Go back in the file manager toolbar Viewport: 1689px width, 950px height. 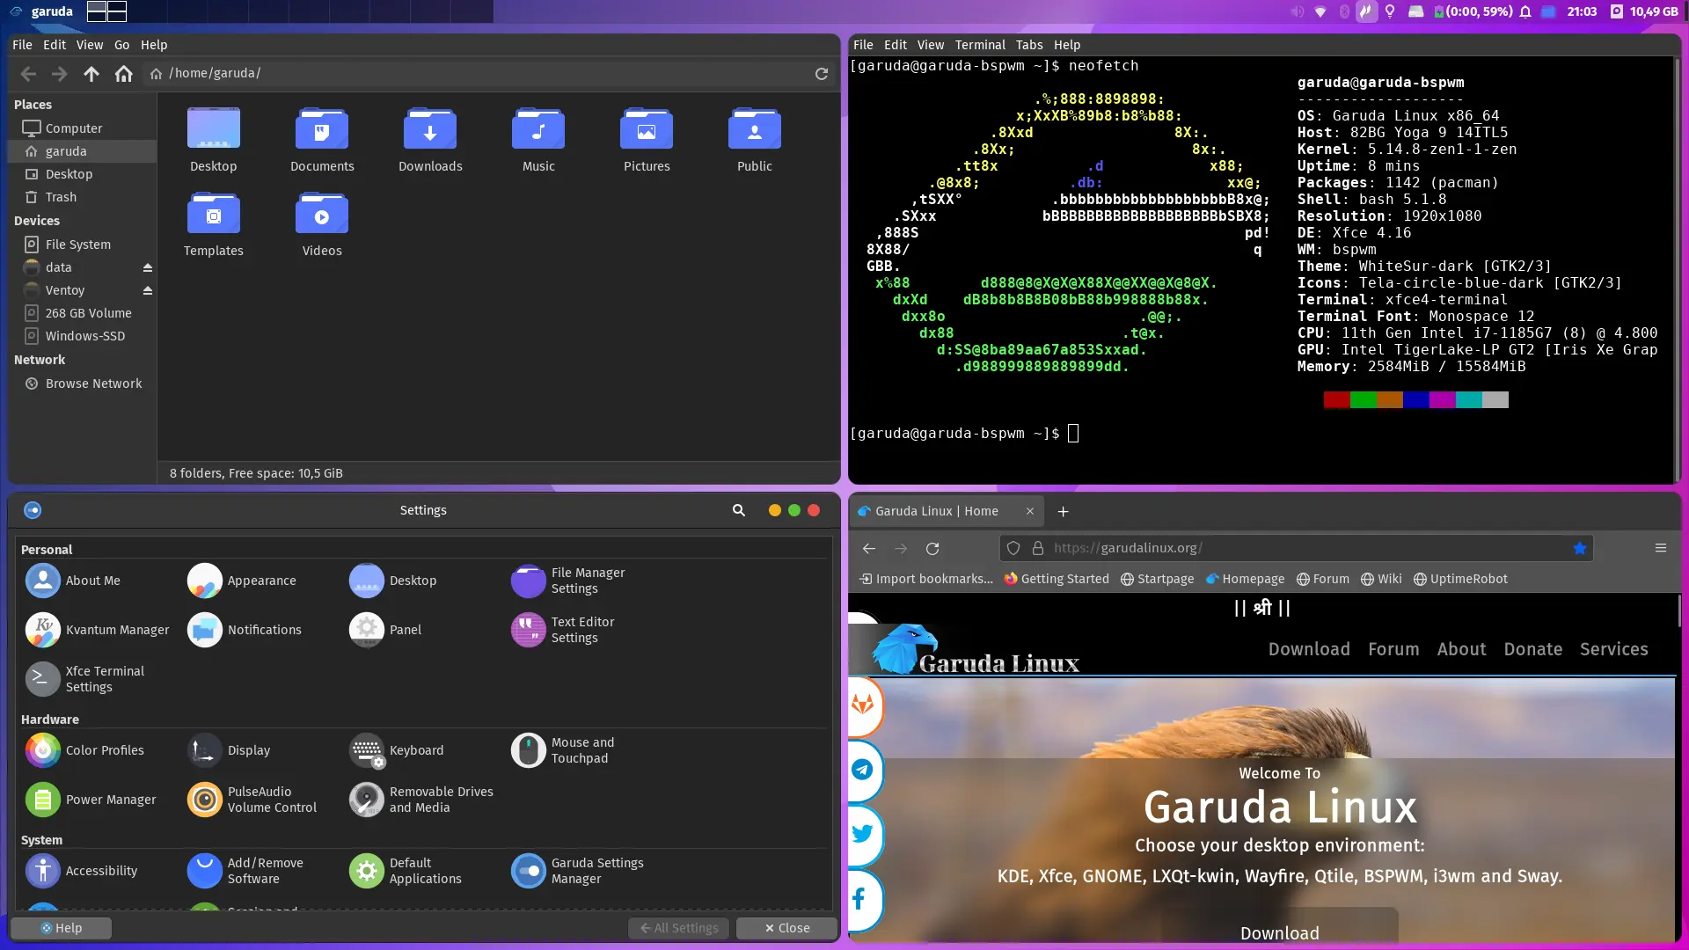(x=28, y=74)
